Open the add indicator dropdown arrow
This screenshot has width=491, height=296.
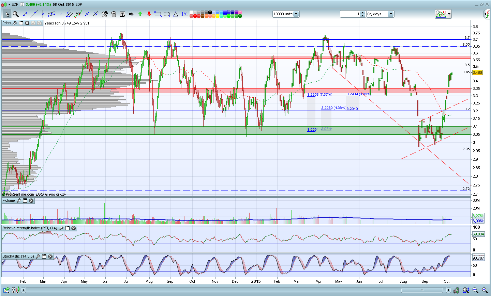(x=449, y=14)
